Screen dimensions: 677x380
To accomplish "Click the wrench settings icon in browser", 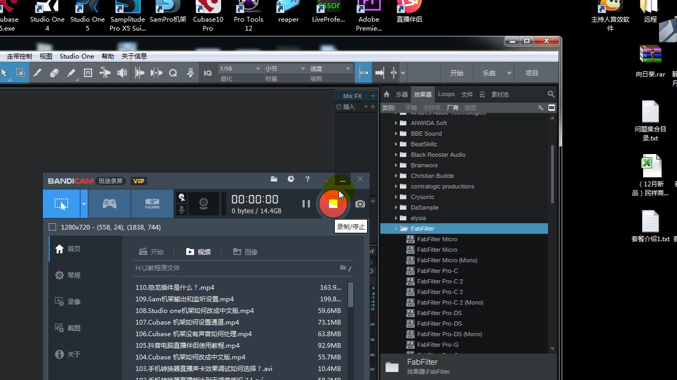I will tap(540, 108).
